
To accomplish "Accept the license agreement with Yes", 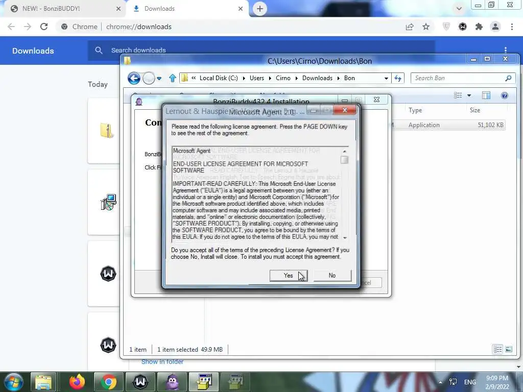I will [x=289, y=275].
